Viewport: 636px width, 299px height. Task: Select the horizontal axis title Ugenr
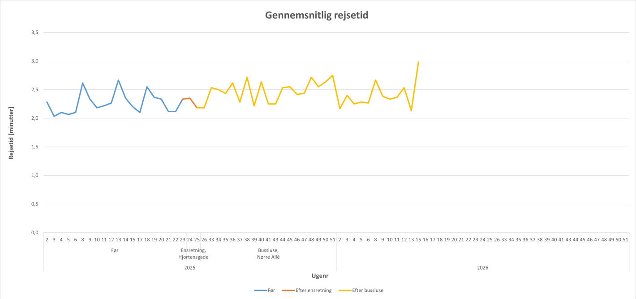(320, 276)
